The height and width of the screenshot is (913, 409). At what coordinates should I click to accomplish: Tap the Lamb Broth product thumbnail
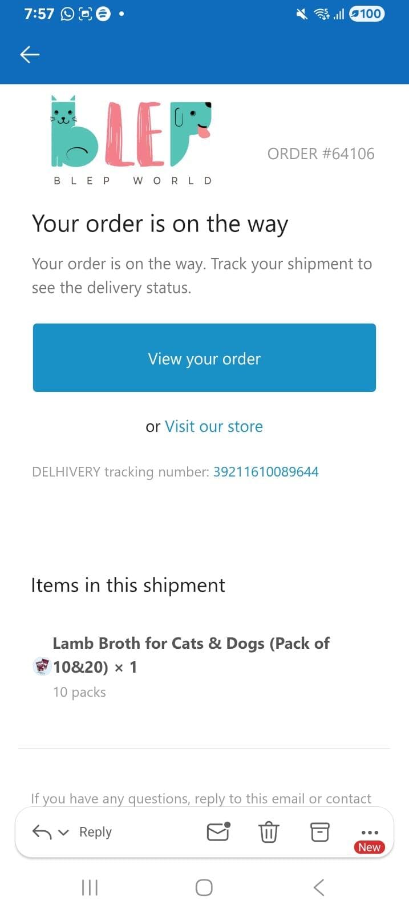pos(42,666)
